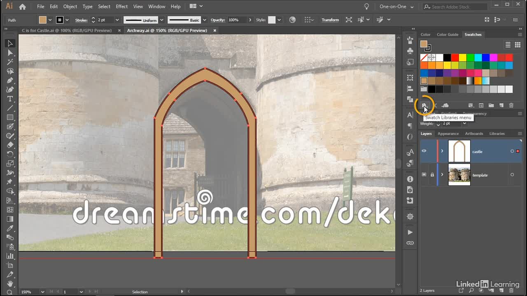Open the Uniform width profile dropdown
Viewport: 527px width, 296px height.
[x=162, y=20]
